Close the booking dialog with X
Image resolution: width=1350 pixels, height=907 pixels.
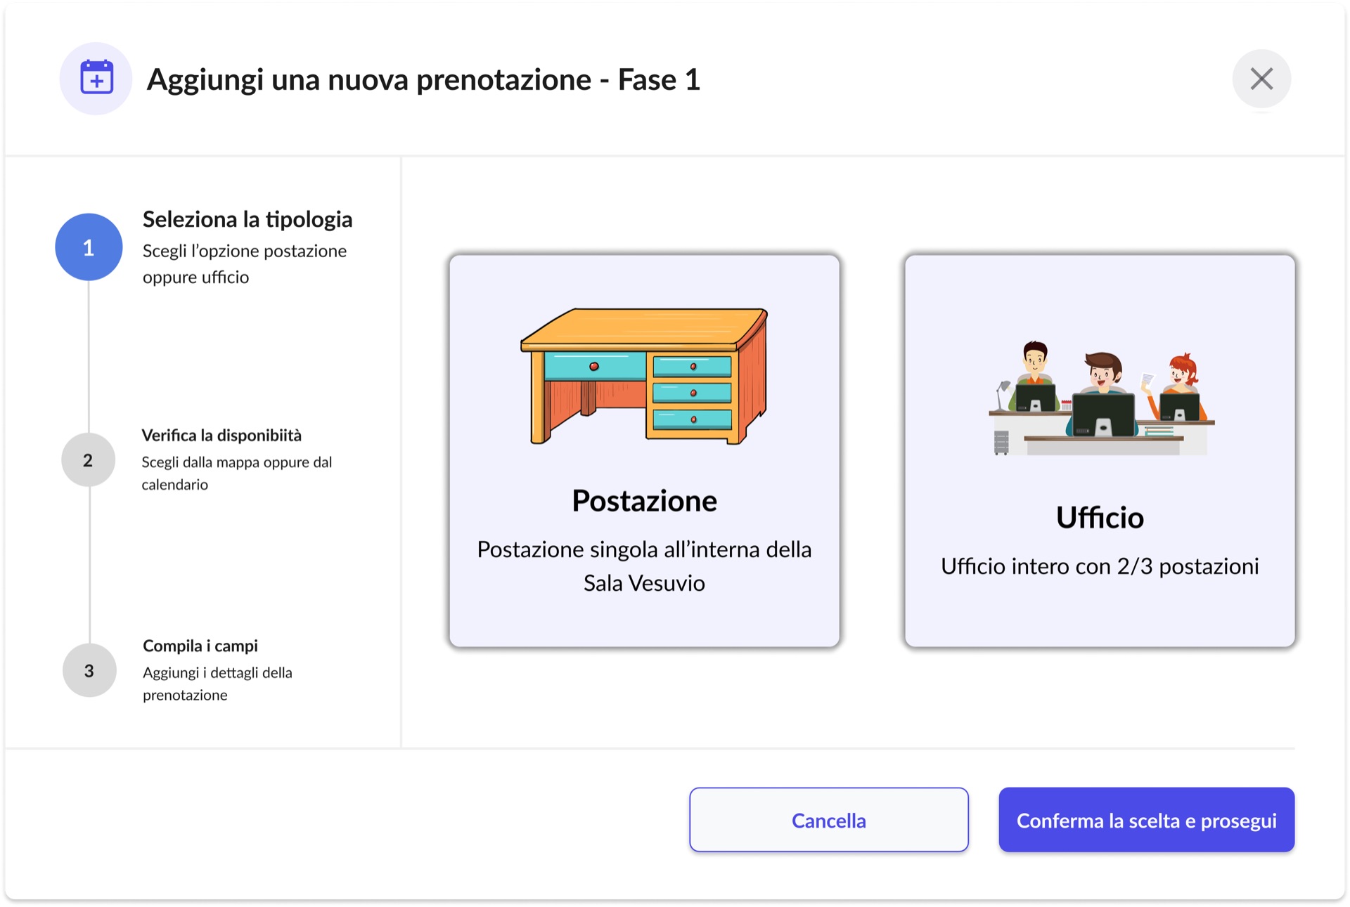[1261, 79]
